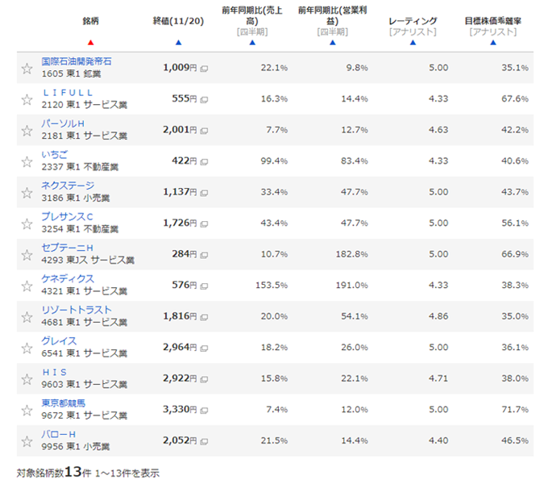This screenshot has height=484, width=548.
Task: Sort by 前年同期比(売上高) using its column arrow
Action: click(x=252, y=43)
